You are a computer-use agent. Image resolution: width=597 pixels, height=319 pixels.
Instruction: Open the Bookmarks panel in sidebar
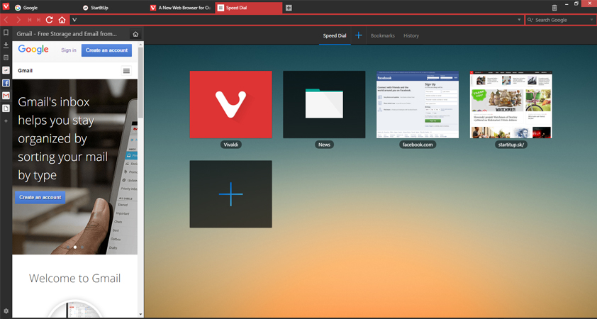6,33
